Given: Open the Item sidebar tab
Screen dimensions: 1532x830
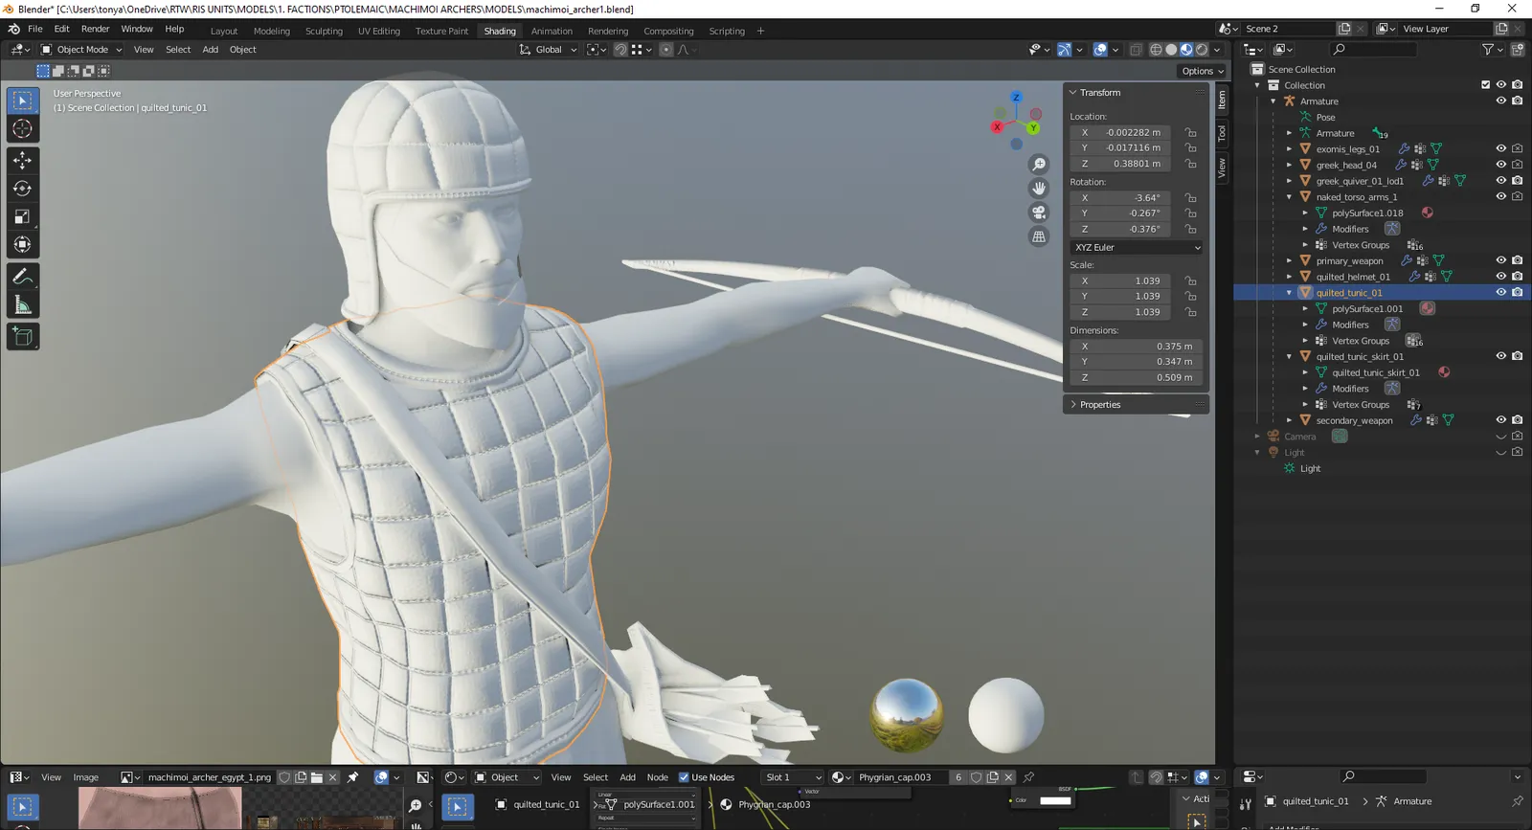Looking at the screenshot, I should click(x=1222, y=100).
